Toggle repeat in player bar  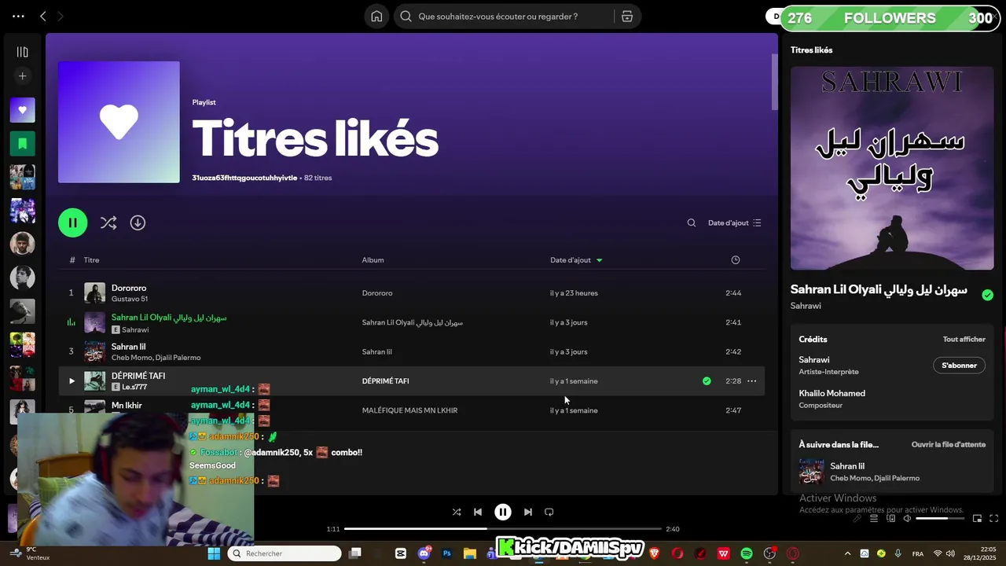click(549, 512)
